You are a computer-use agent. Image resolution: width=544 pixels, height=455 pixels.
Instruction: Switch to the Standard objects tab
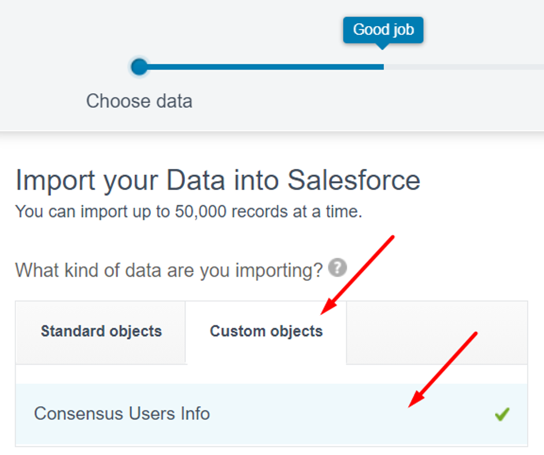(x=101, y=332)
